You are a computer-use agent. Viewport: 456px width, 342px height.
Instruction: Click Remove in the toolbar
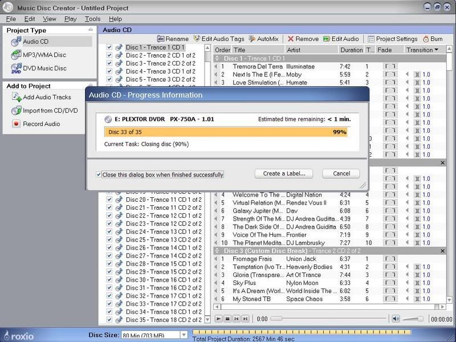point(303,39)
